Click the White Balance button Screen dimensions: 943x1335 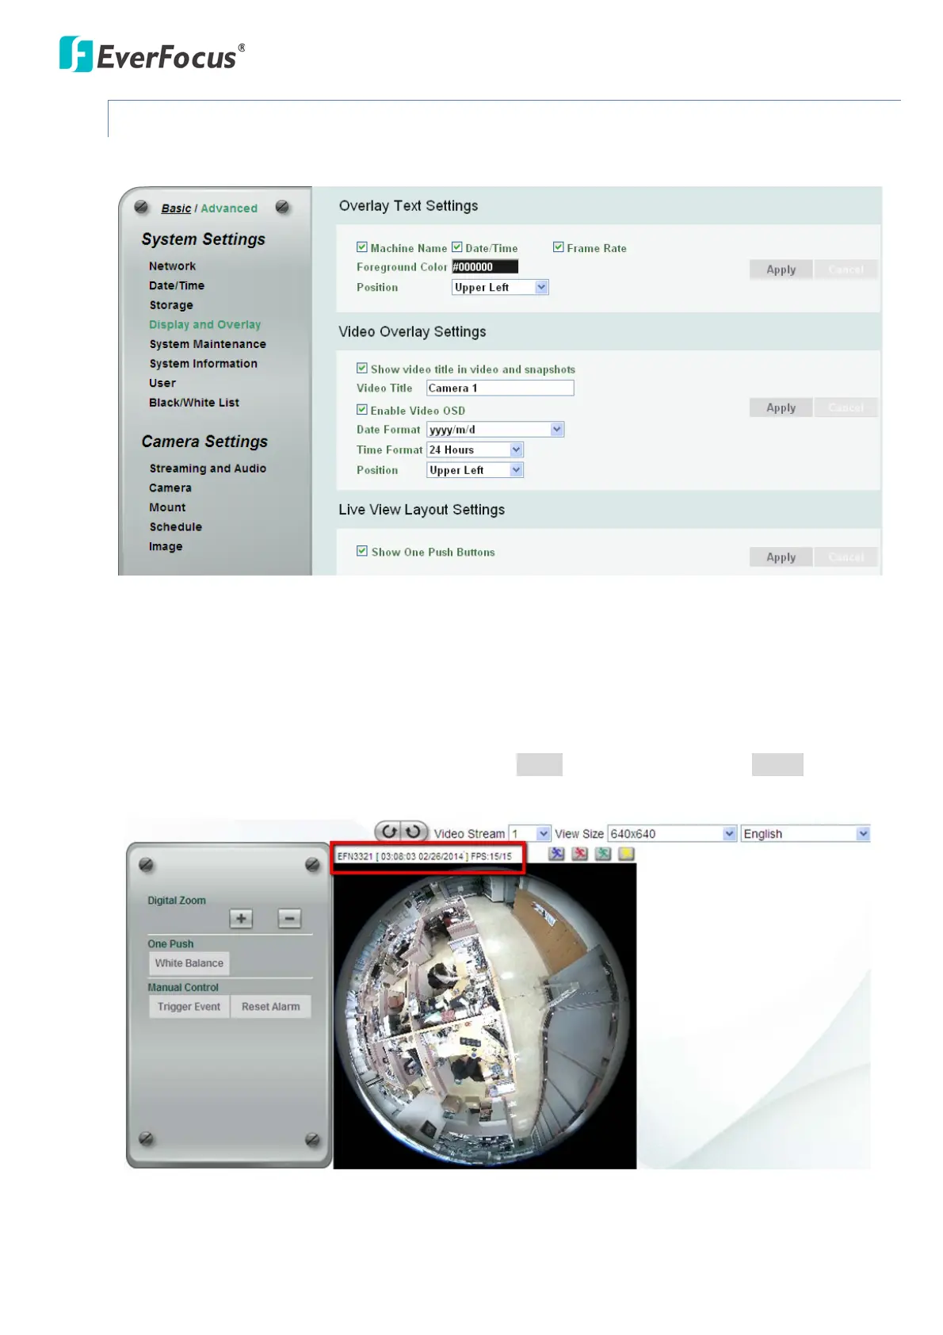(189, 963)
